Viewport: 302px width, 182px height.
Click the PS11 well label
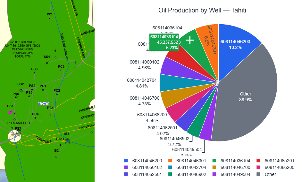pos(60,139)
